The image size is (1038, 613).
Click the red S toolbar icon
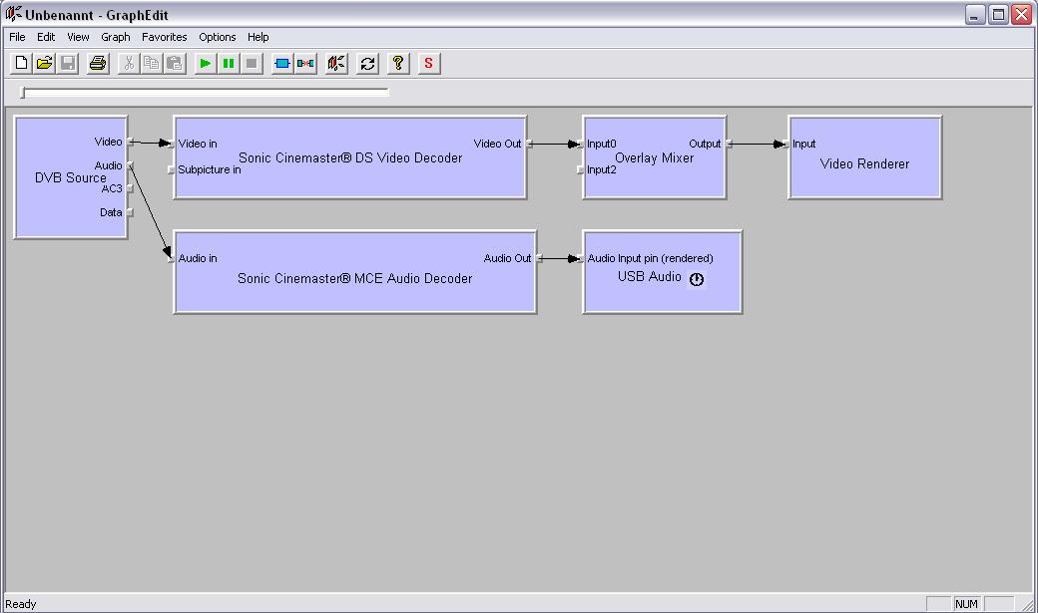coord(429,64)
